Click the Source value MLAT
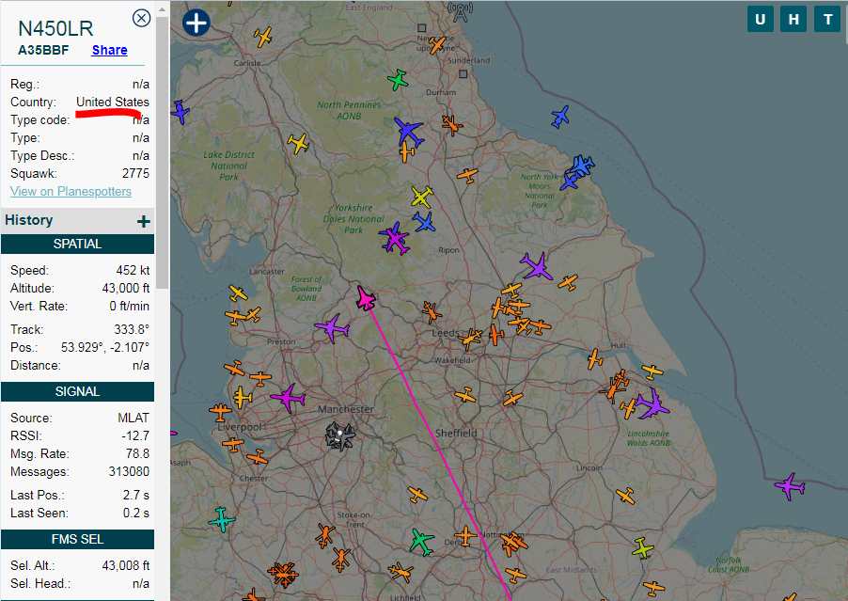 tap(133, 418)
